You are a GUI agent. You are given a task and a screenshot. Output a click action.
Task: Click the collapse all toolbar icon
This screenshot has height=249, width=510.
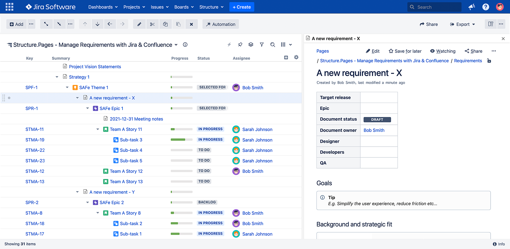point(59,24)
